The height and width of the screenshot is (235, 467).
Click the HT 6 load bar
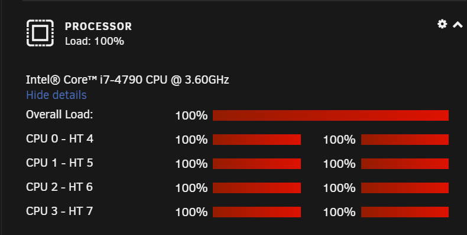tap(405, 188)
